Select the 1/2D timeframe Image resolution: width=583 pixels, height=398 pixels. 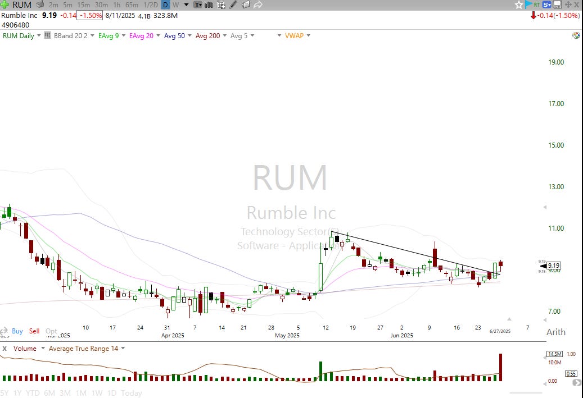click(x=151, y=5)
